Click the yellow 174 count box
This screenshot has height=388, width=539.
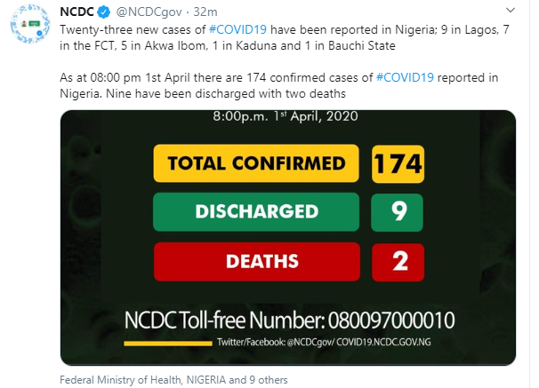pos(398,164)
